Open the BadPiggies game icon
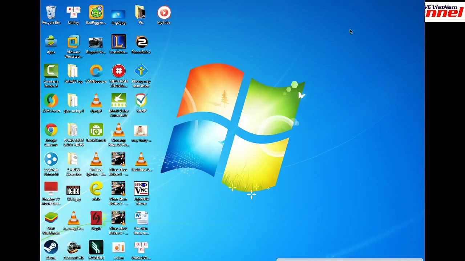The width and height of the screenshot is (465, 261). click(x=96, y=15)
